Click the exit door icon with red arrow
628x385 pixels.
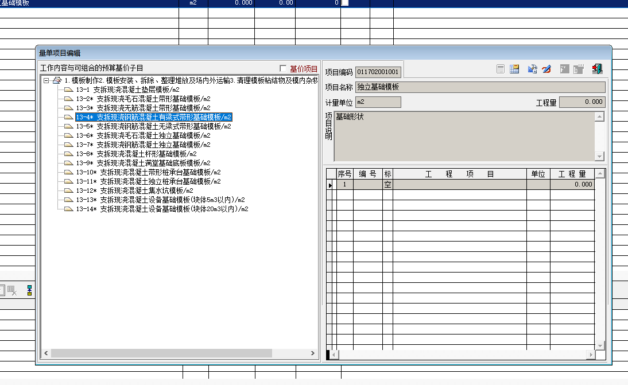[597, 69]
